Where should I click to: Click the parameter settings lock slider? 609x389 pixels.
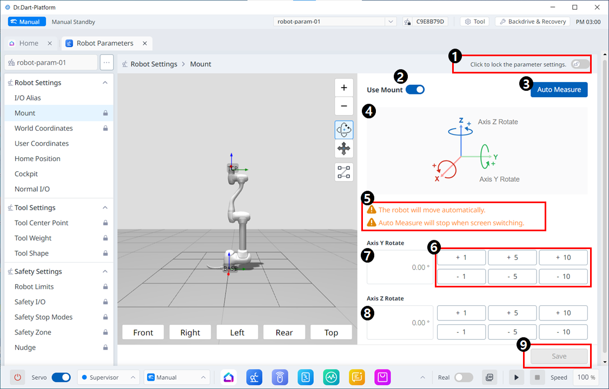tap(579, 64)
